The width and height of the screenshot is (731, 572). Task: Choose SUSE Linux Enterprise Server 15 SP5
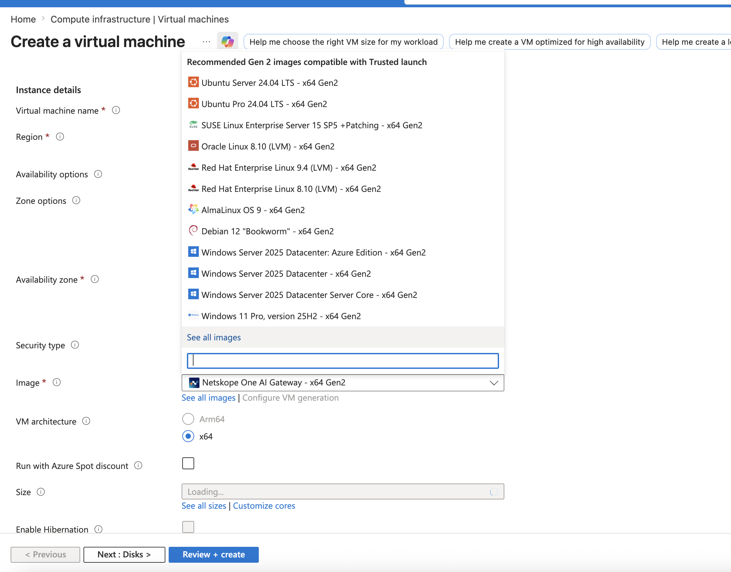pos(343,125)
